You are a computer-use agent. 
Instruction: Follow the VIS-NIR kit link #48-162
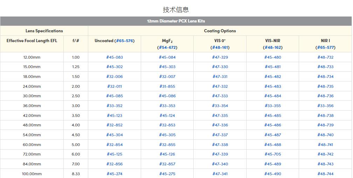(272, 47)
